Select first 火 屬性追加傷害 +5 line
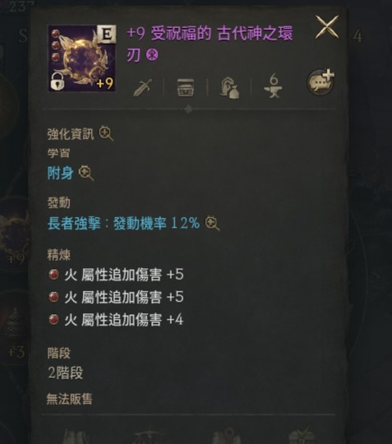392x444 pixels. pyautogui.click(x=116, y=275)
